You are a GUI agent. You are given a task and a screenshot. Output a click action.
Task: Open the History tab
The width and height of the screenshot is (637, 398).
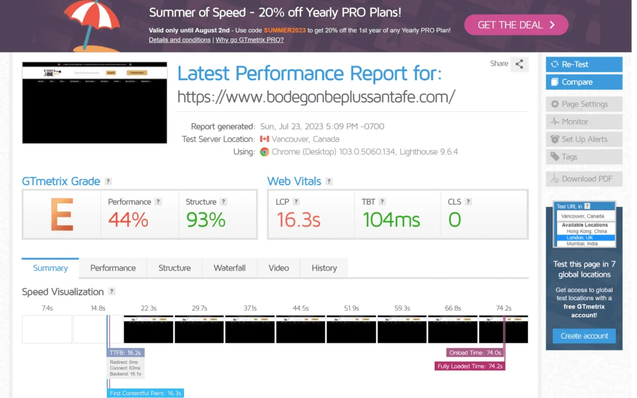coord(324,268)
